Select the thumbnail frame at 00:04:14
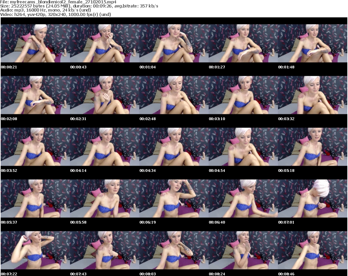Screen dimensions: 348x276 pyautogui.click(x=105, y=147)
